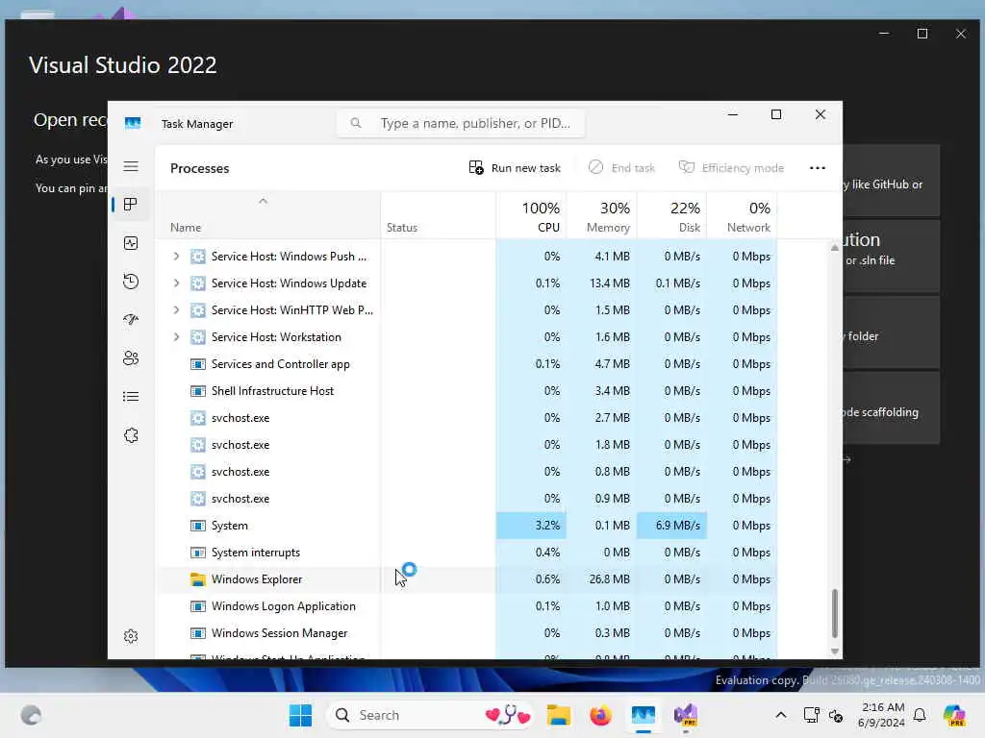Click the Visual Studio 2022 window title text
This screenshot has width=985, height=738.
click(x=123, y=65)
